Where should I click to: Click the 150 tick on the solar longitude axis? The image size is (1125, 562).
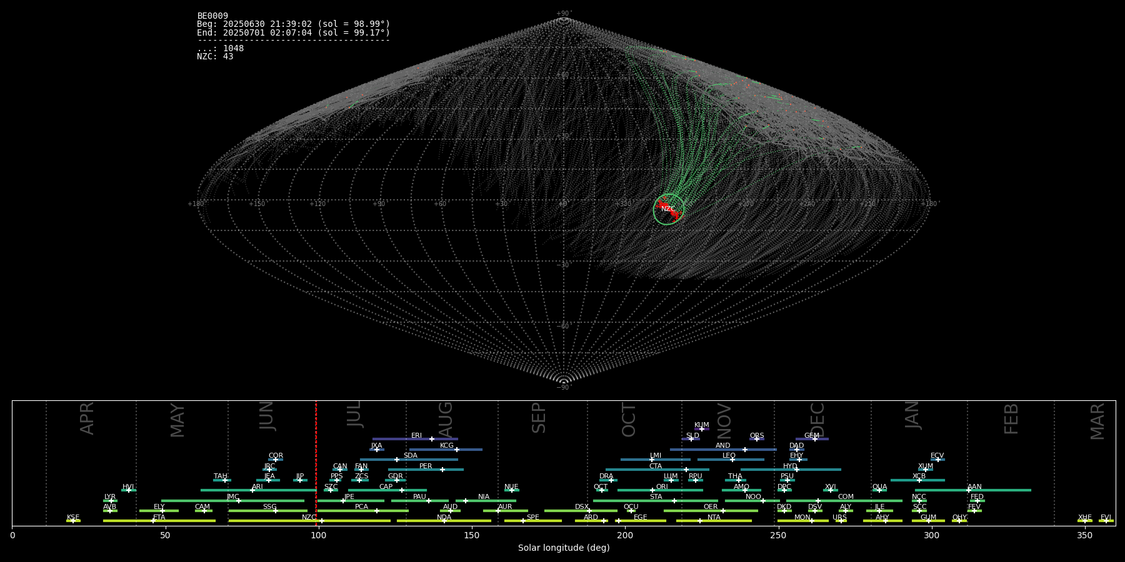(472, 535)
